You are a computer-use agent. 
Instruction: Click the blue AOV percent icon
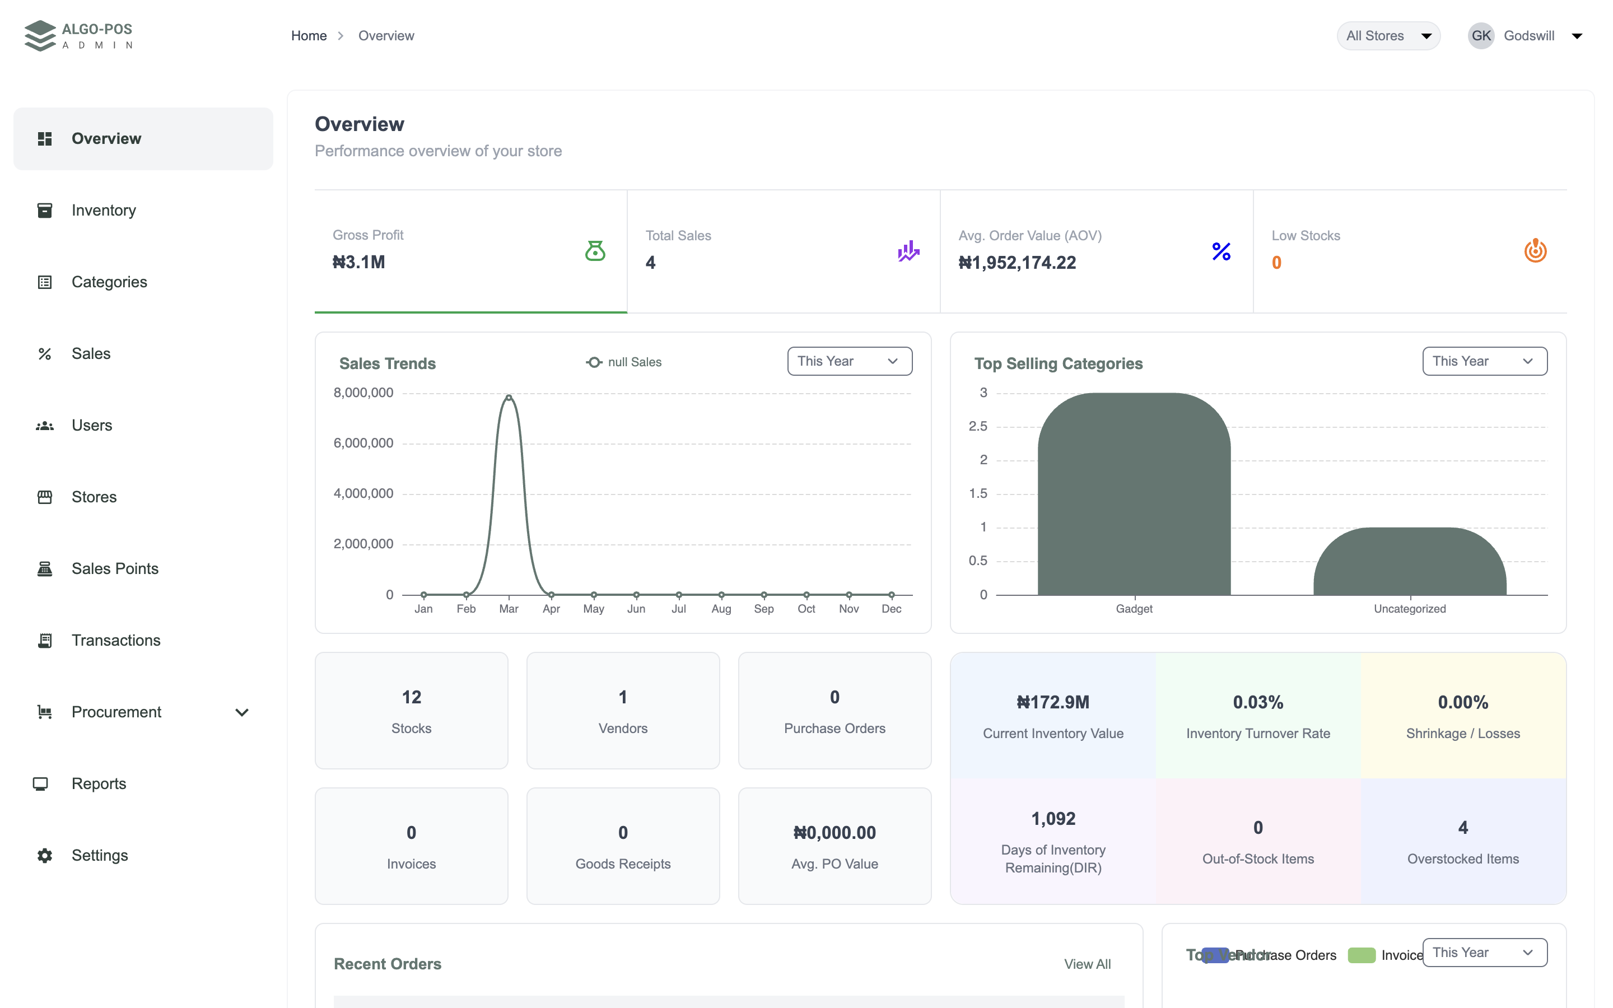coord(1221,251)
